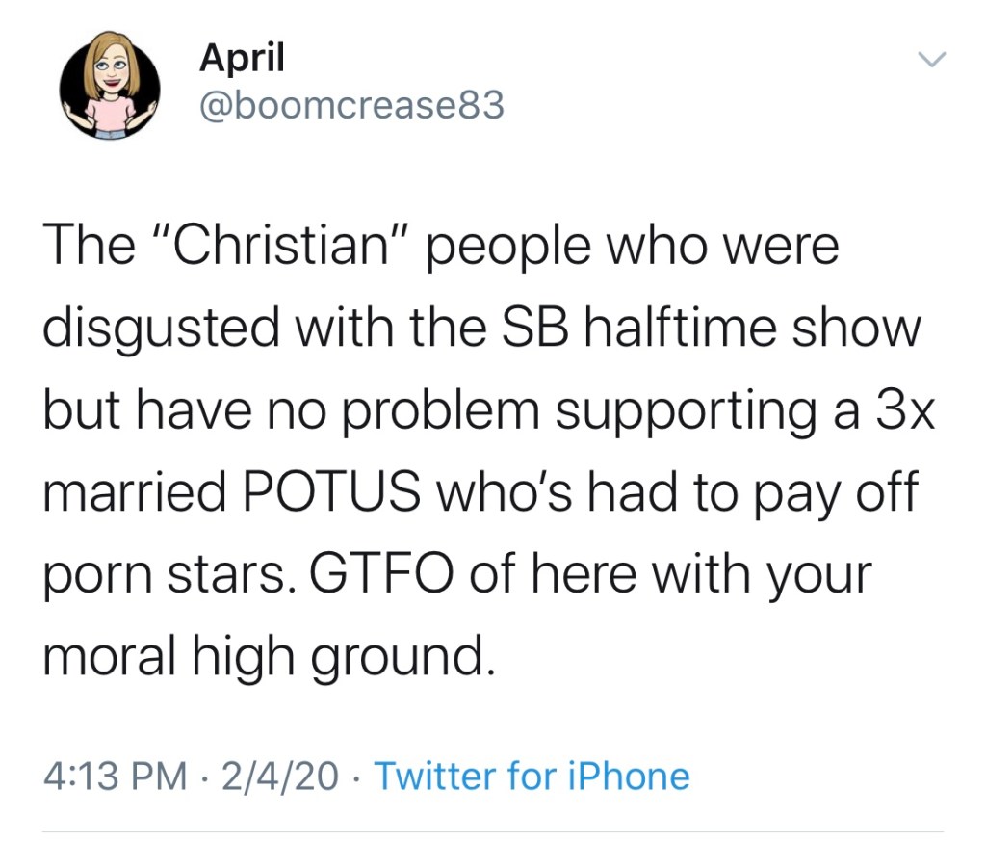This screenshot has height=843, width=986.
Task: Click the divider line below the timestamp
Action: (x=493, y=832)
